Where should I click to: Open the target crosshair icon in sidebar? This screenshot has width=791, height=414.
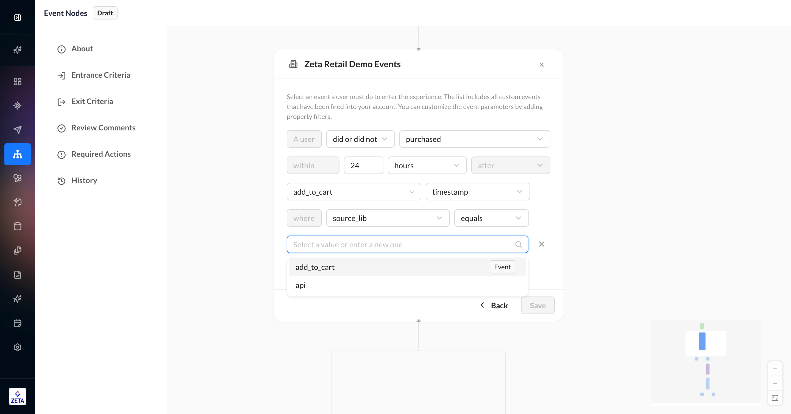[18, 106]
